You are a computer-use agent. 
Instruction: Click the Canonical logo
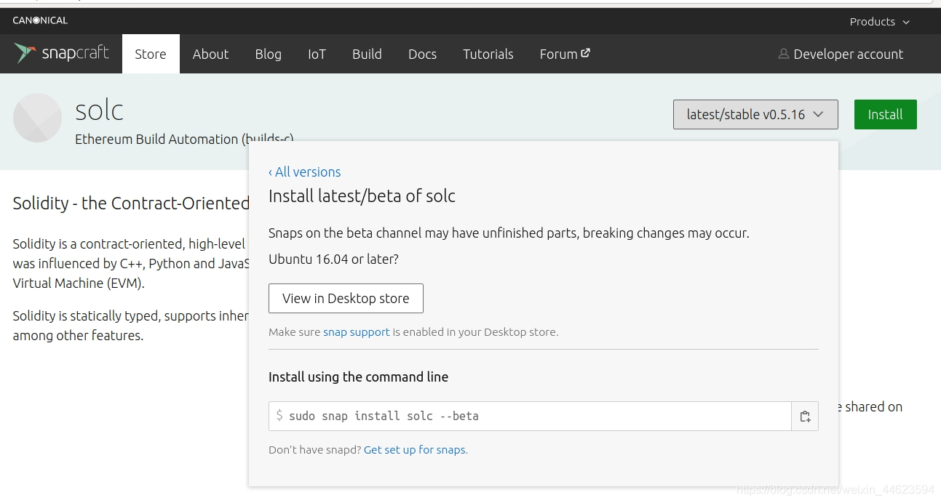point(40,20)
